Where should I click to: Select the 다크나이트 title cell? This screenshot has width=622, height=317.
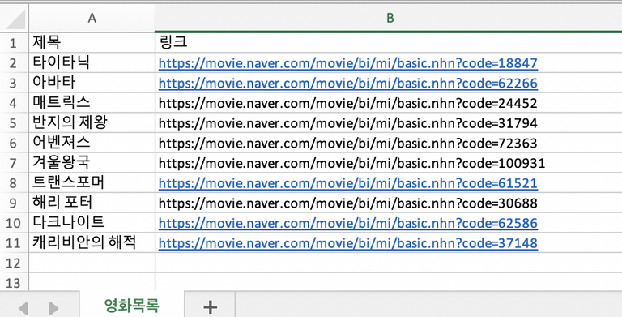tap(92, 223)
